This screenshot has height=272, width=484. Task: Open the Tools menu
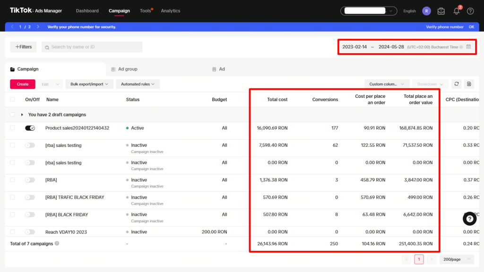[146, 11]
